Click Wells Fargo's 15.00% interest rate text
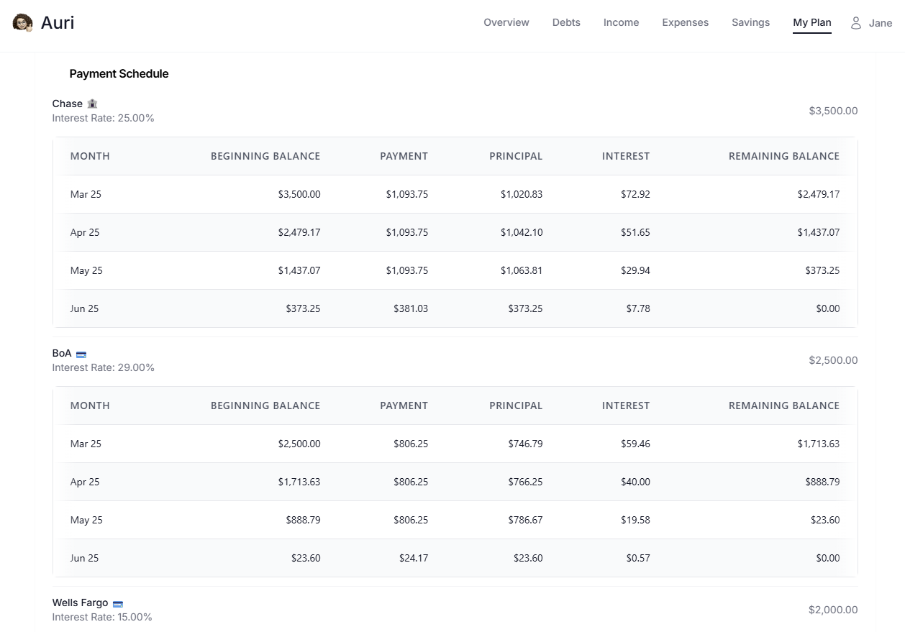The image size is (905, 632). click(x=103, y=617)
